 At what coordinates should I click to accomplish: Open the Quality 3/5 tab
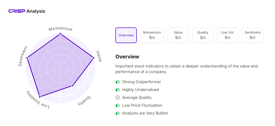pyautogui.click(x=203, y=35)
